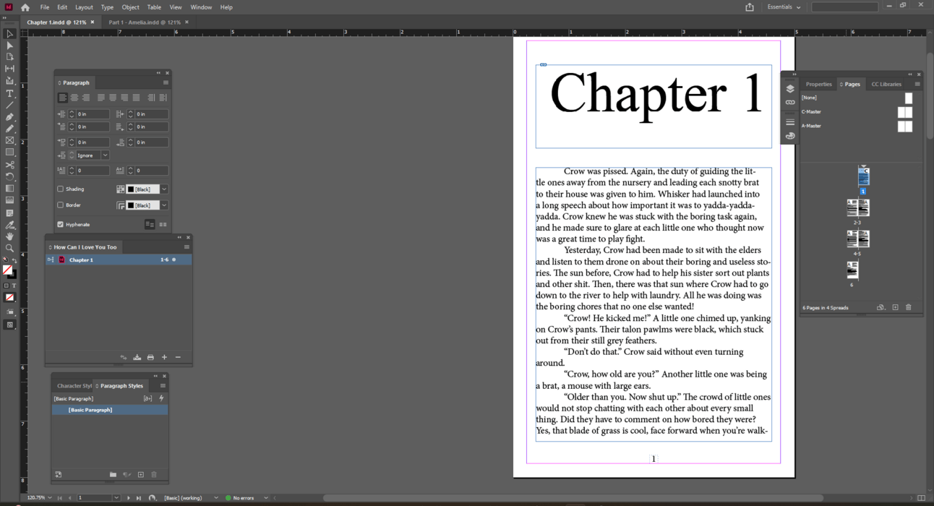The height and width of the screenshot is (506, 934).
Task: Select the Gap tool
Action: (x=10, y=69)
